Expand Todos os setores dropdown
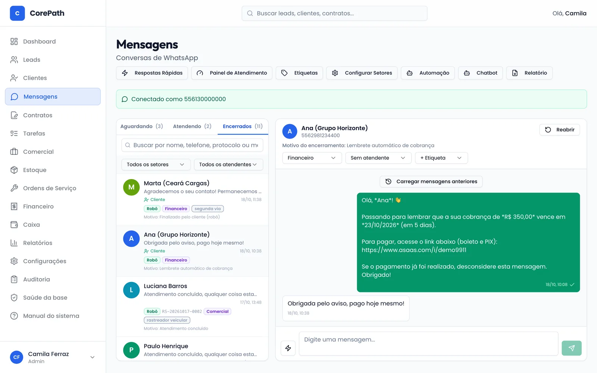The width and height of the screenshot is (597, 373). click(156, 164)
